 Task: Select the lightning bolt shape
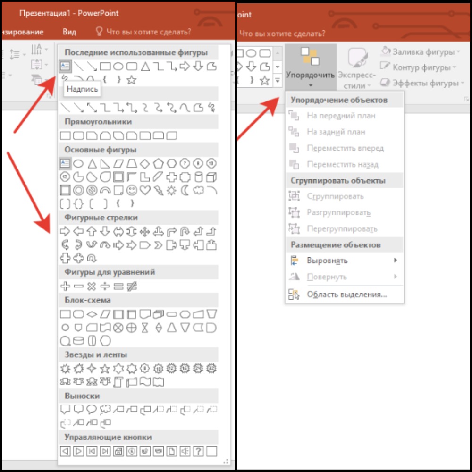click(159, 190)
